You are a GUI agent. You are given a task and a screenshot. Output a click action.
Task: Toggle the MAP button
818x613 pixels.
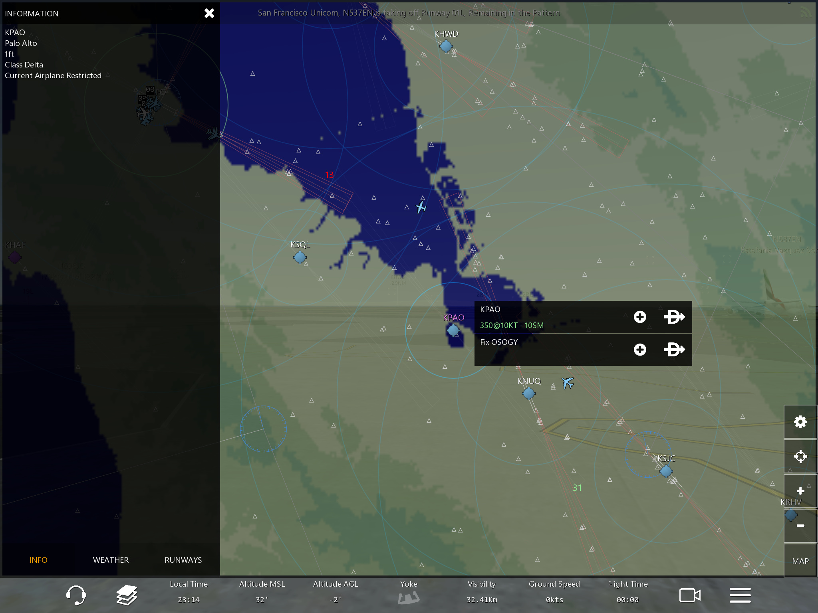(x=800, y=561)
